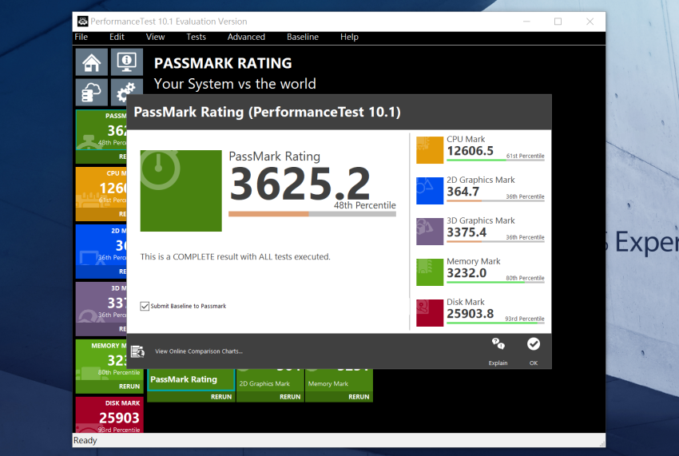The image size is (679, 456).
Task: Open the Baseline menu
Action: [303, 37]
